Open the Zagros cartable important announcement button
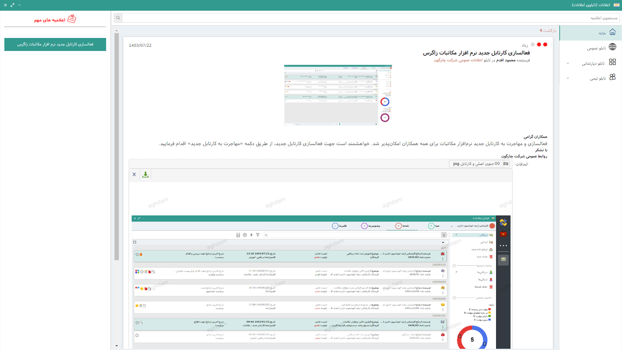 55,44
